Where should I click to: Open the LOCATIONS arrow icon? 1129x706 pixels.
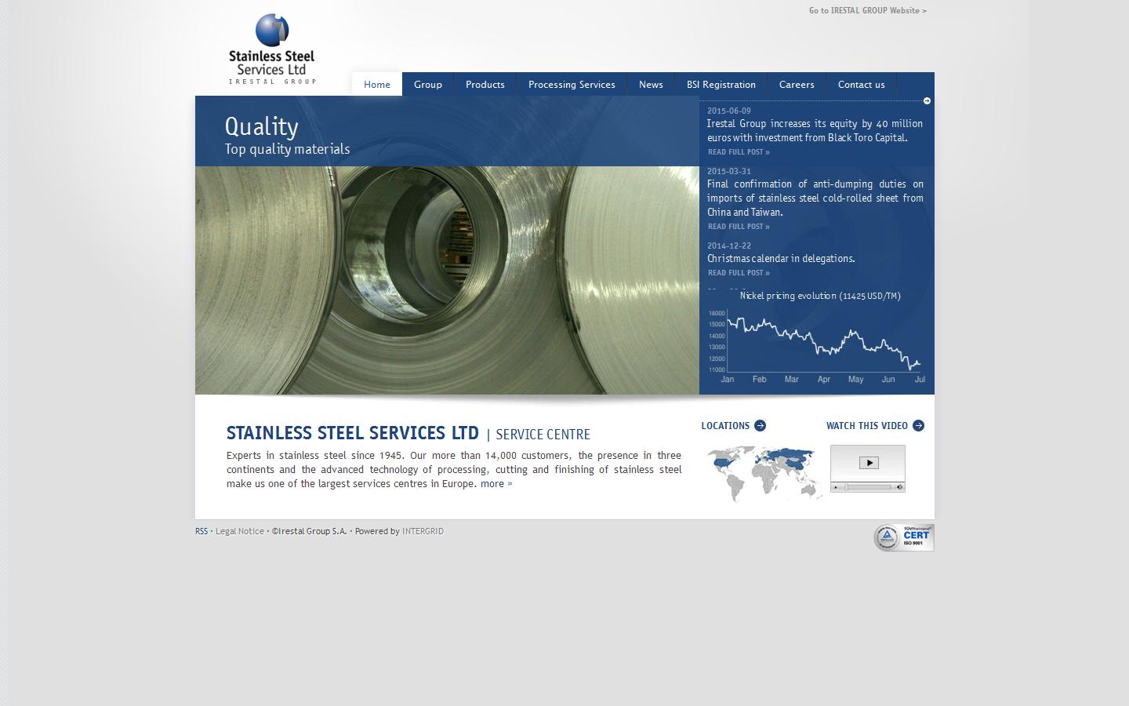tap(760, 425)
